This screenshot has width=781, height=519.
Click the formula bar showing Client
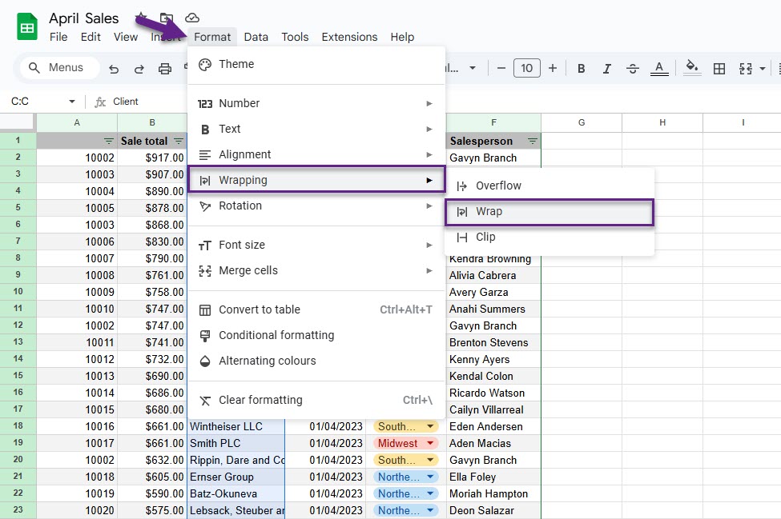click(126, 102)
